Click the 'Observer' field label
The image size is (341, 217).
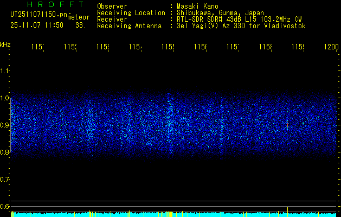[112, 7]
